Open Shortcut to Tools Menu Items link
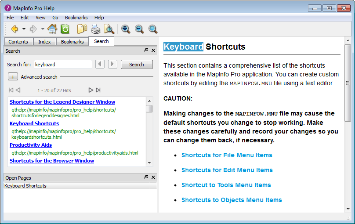 [226, 185]
